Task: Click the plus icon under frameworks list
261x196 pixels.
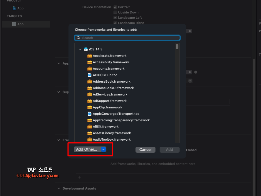Action: click(80, 177)
